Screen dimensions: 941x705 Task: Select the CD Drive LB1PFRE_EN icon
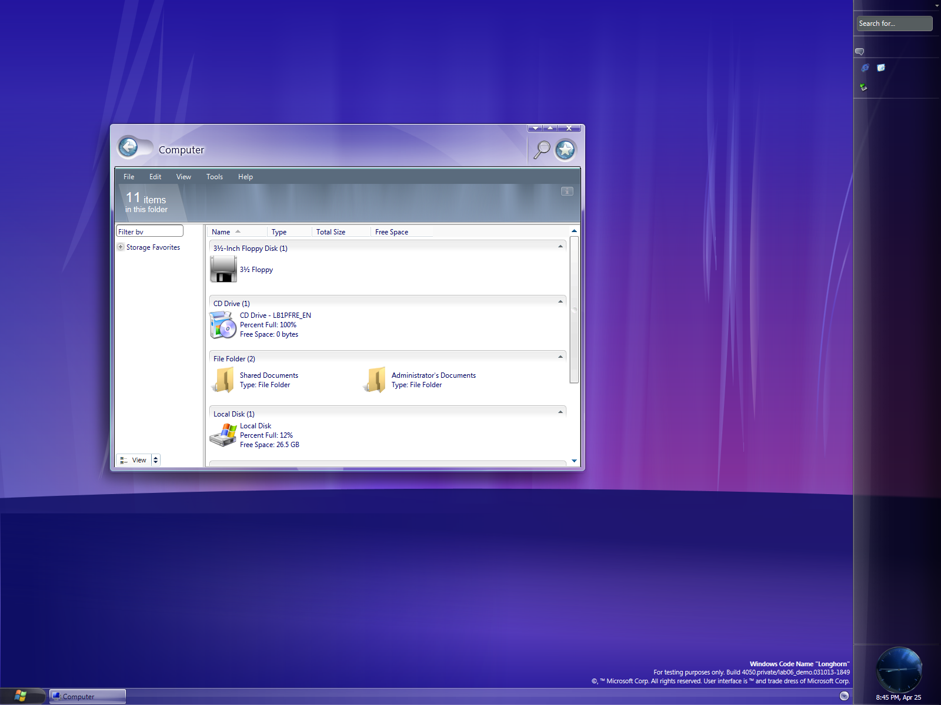click(223, 325)
